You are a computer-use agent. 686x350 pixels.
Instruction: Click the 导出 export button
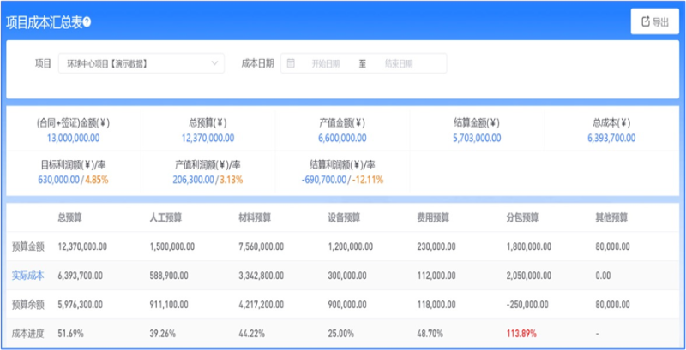653,22
